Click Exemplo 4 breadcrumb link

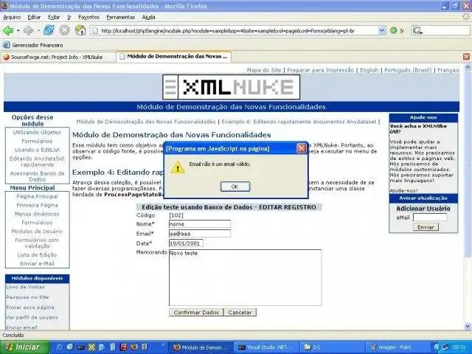point(299,122)
